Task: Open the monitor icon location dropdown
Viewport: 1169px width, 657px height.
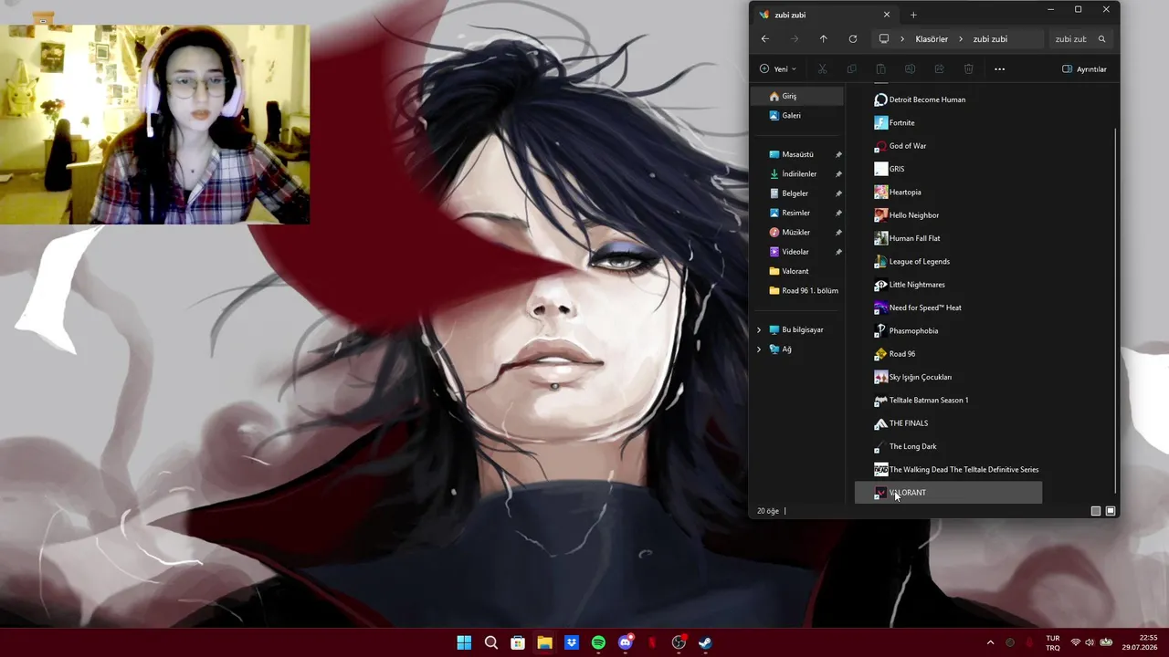Action: pyautogui.click(x=883, y=39)
